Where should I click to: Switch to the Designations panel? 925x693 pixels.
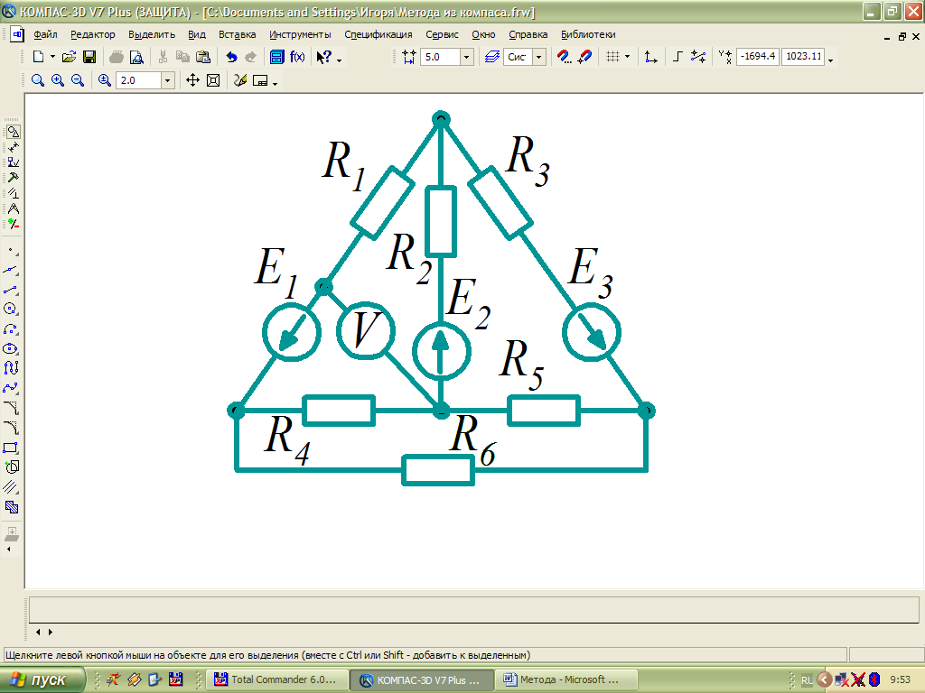pyautogui.click(x=13, y=162)
